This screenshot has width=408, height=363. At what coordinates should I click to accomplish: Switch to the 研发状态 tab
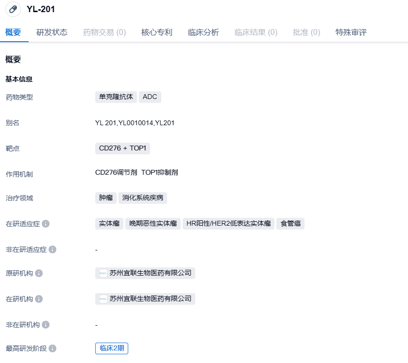pos(52,33)
